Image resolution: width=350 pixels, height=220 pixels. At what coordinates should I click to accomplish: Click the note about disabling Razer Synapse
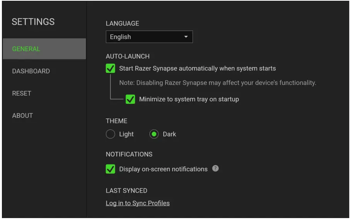tap(218, 83)
